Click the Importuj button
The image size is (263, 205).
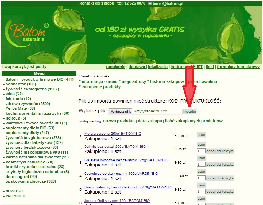(x=189, y=112)
